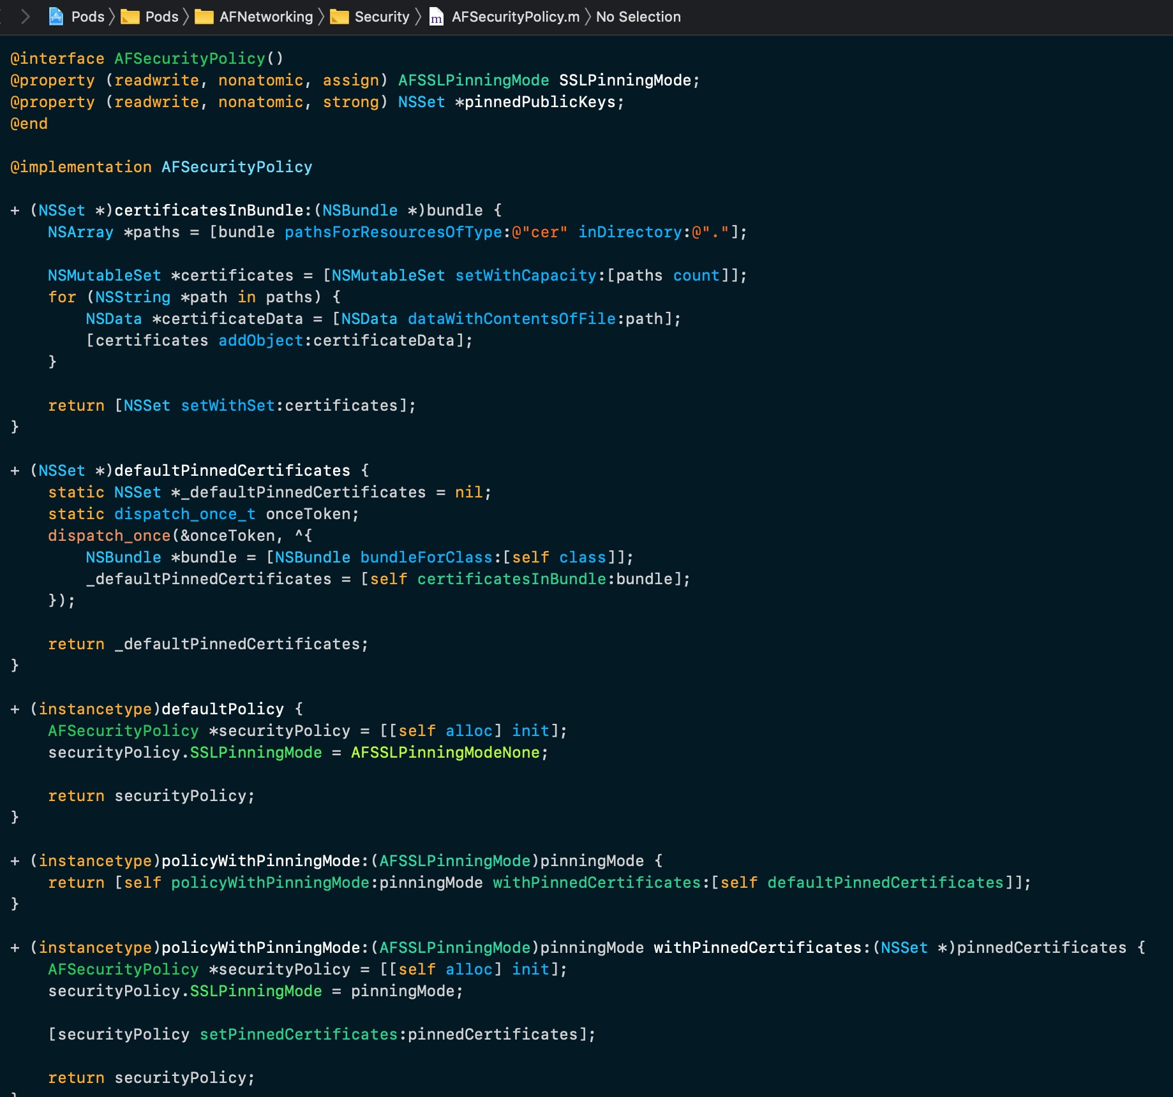Click setWithCapacity: in the certificates line
Image resolution: width=1173 pixels, height=1097 pixels.
click(x=531, y=276)
